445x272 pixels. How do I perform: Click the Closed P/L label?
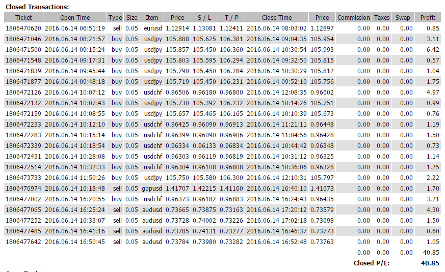[371, 263]
